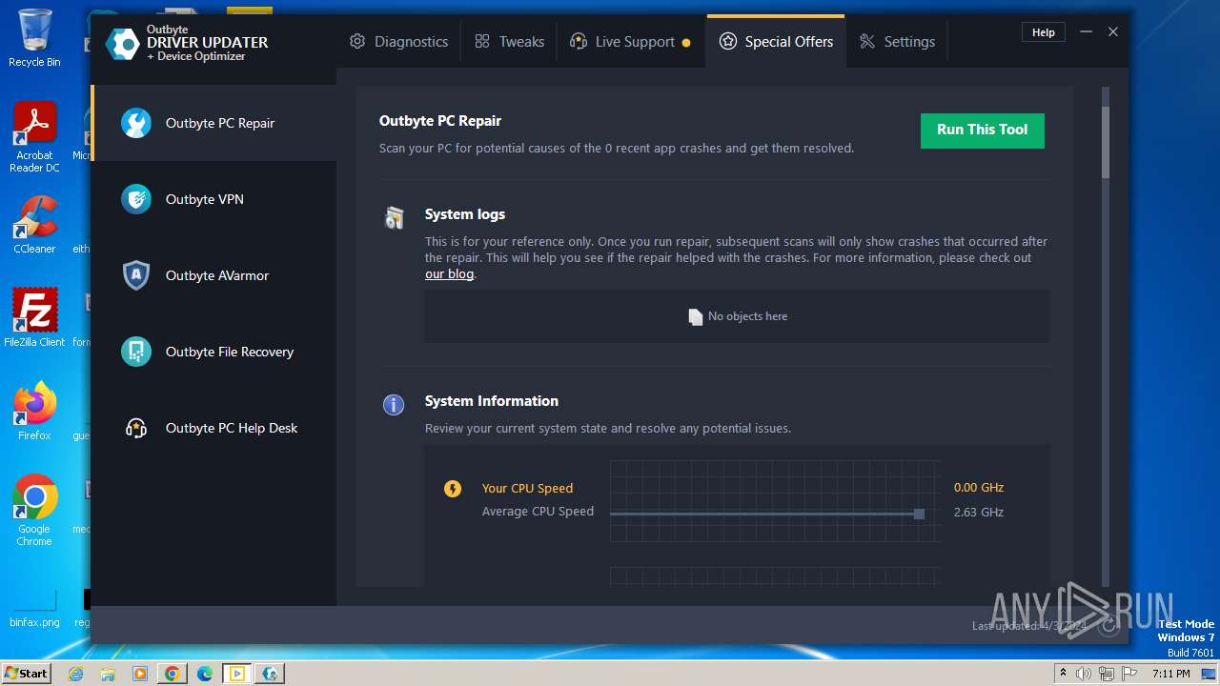Minimize the Driver Updater window
Viewport: 1220px width, 686px height.
[x=1086, y=32]
